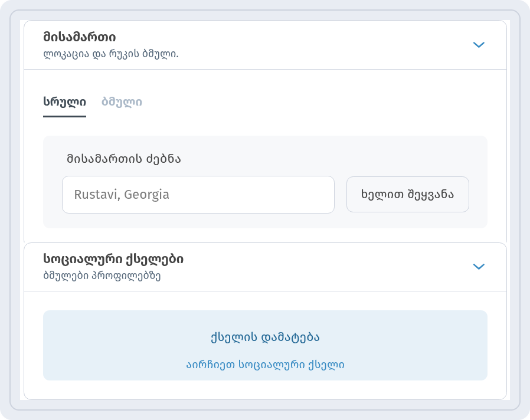530x420 pixels.
Task: Collapse the სოციალური ქსელები section chevron
Action: pyautogui.click(x=479, y=267)
